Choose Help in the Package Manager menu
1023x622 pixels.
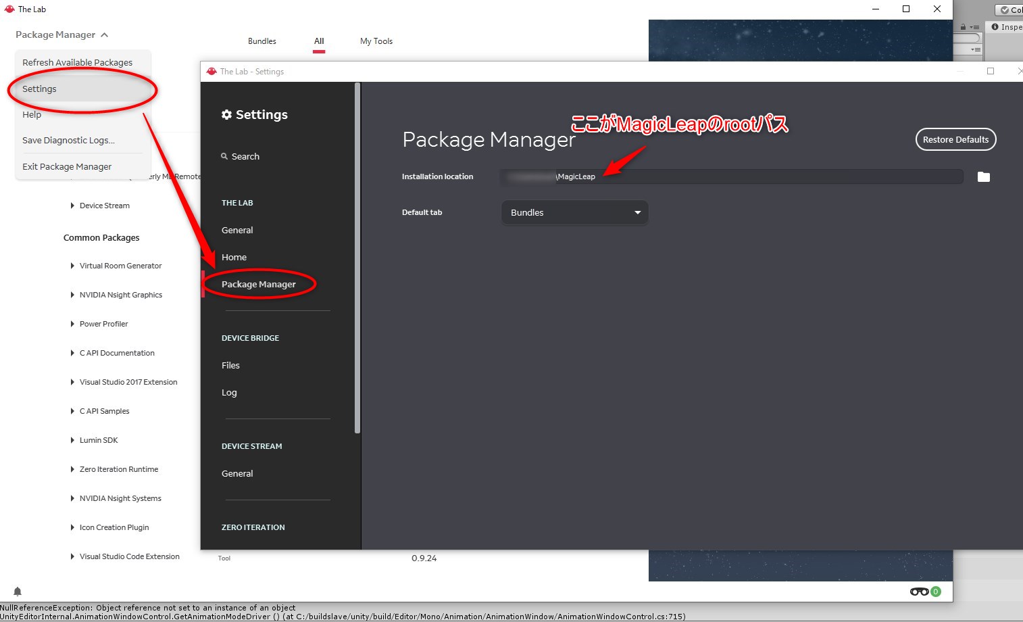(x=83, y=114)
